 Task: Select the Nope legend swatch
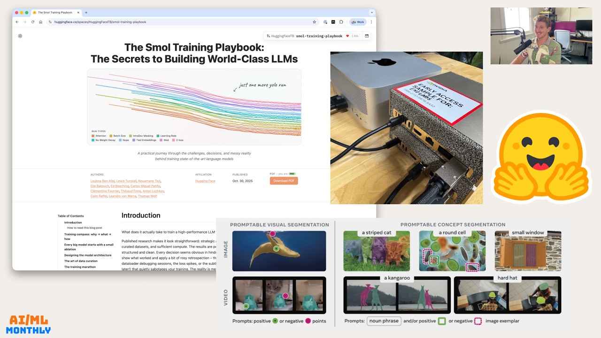click(x=121, y=140)
